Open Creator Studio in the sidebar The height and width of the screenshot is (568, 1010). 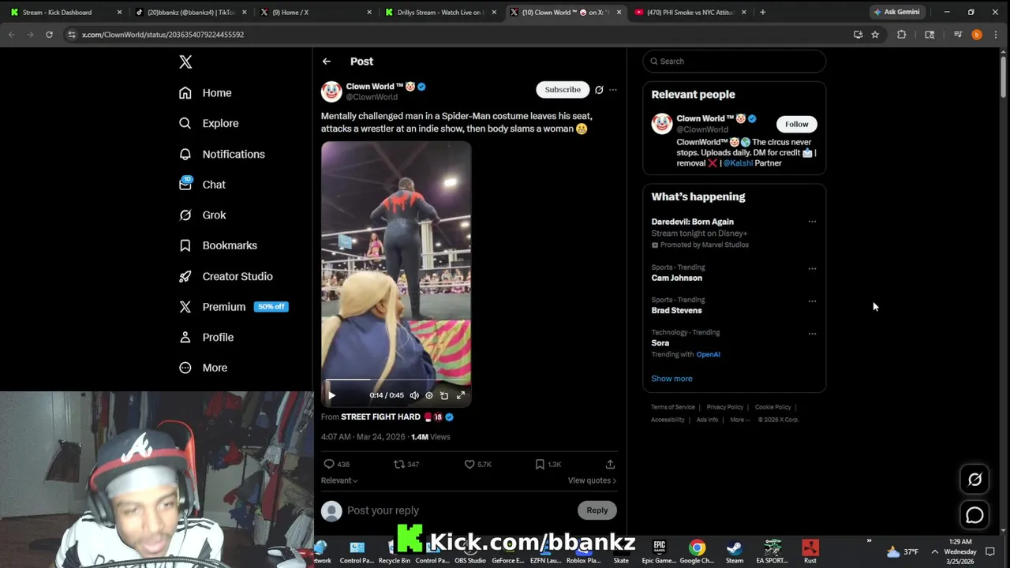pos(226,276)
